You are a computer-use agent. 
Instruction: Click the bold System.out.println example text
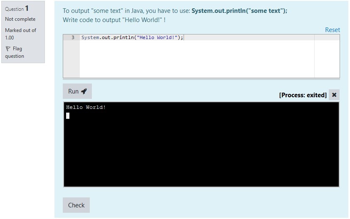point(239,11)
